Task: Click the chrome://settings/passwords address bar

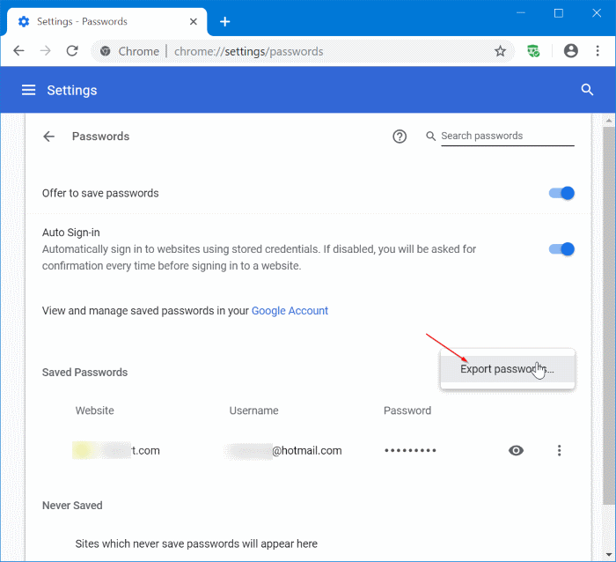Action: [x=303, y=51]
